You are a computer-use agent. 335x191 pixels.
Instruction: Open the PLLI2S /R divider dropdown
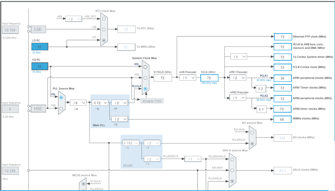pyautogui.click(x=152, y=143)
